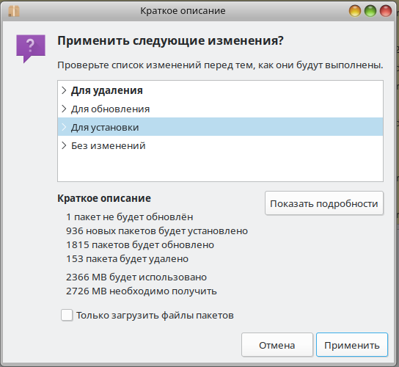Click the package box icon in title bar

pos(14,11)
